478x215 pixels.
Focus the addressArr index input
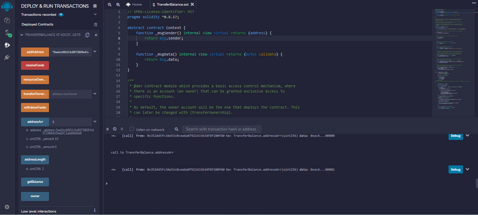point(71,122)
